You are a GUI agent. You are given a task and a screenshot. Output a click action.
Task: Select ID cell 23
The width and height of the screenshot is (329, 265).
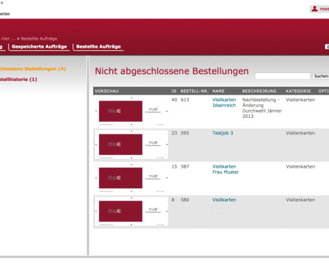click(x=174, y=133)
